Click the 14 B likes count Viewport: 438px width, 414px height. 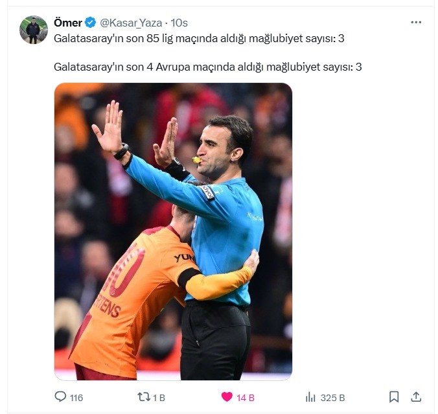click(246, 398)
